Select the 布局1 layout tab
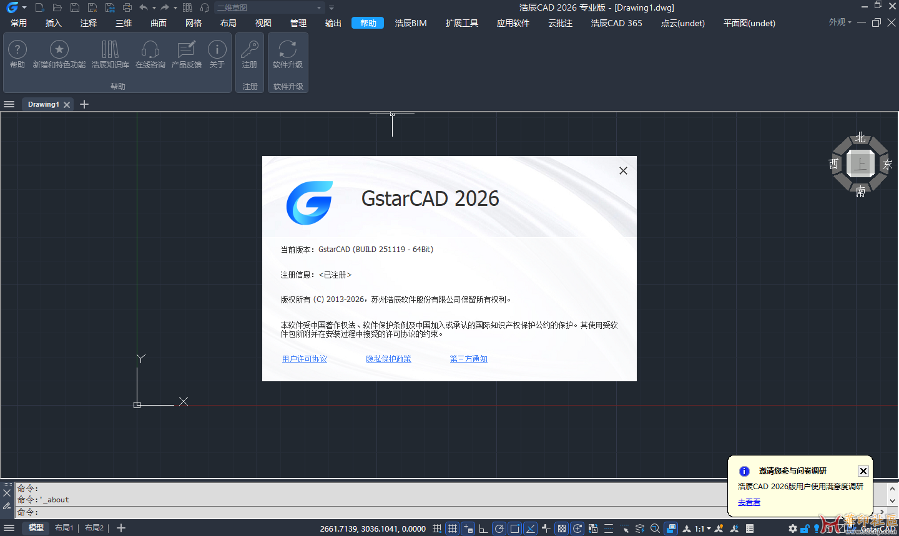 (64, 528)
